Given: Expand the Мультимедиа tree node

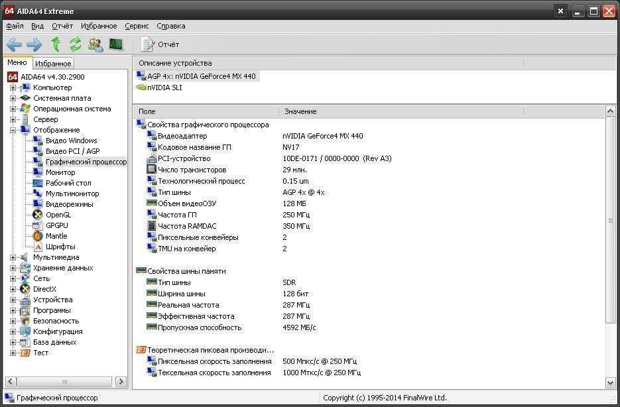Looking at the screenshot, I should tap(13, 257).
